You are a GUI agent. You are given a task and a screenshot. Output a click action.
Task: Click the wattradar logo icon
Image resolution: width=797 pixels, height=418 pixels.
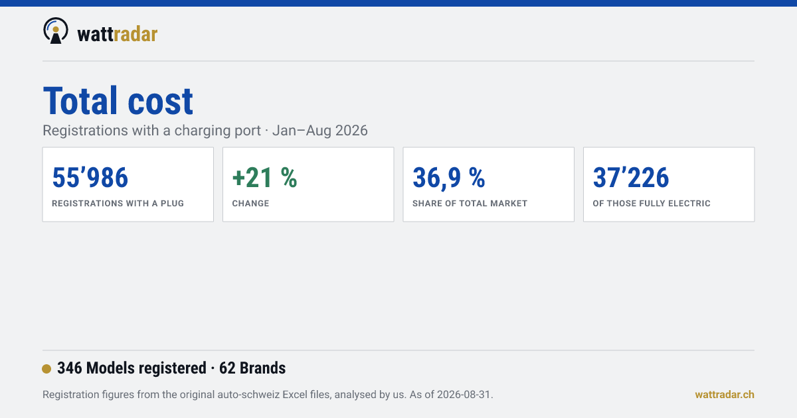(x=56, y=31)
